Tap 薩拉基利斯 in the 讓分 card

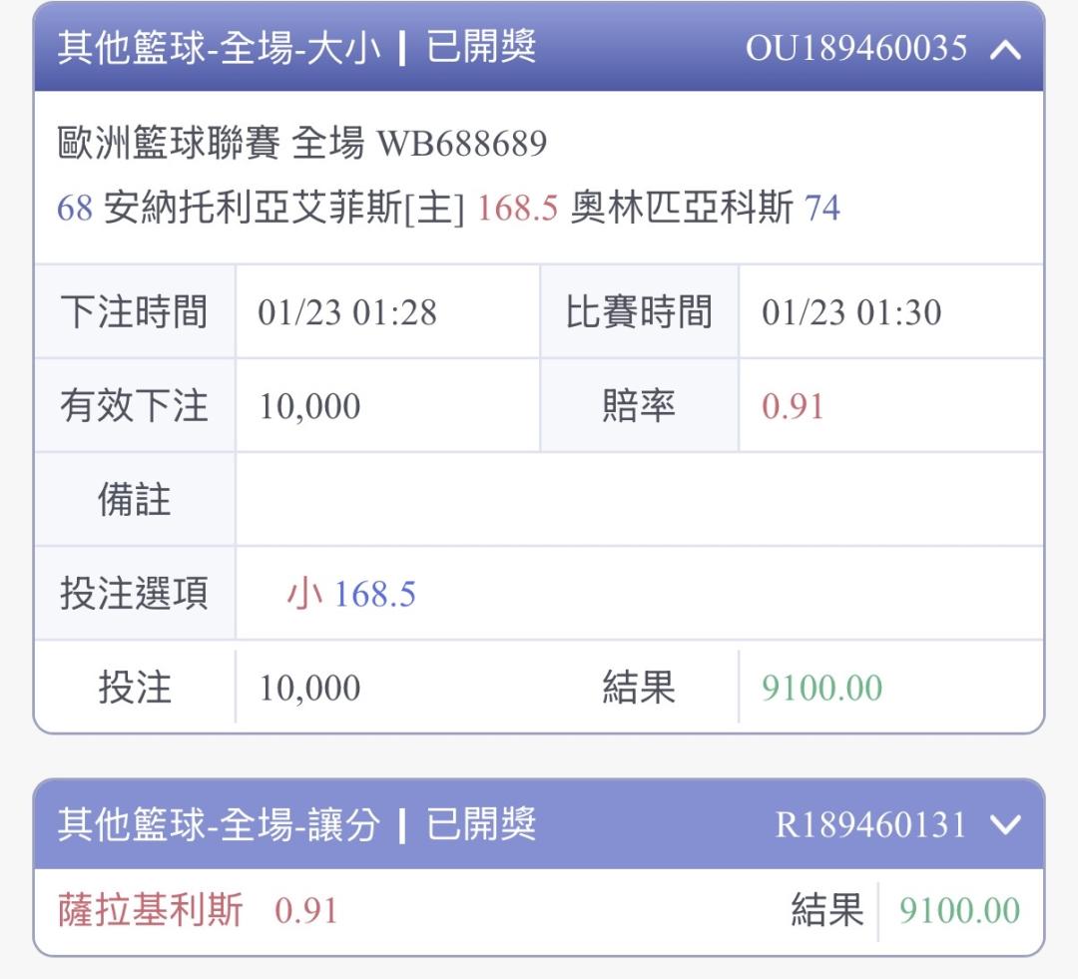point(150,911)
